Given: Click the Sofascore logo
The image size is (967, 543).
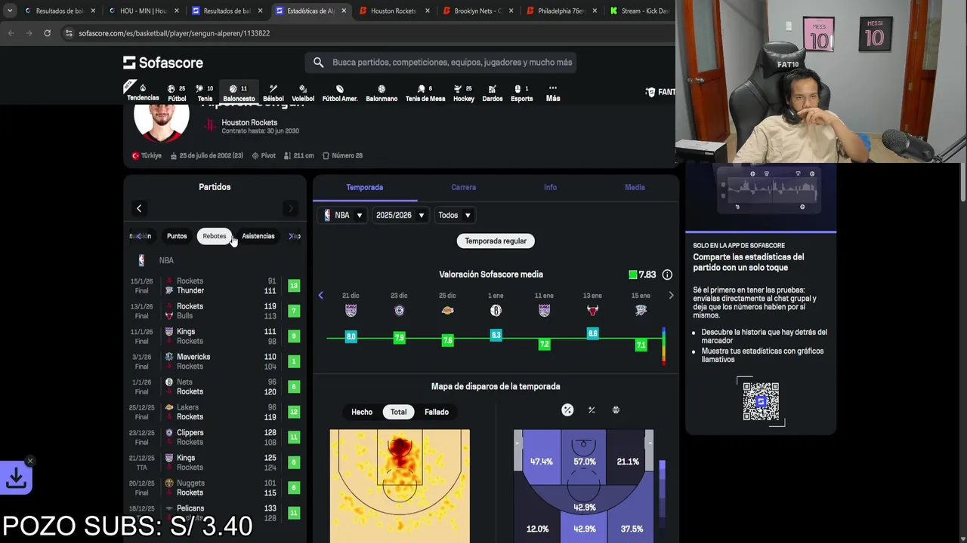Looking at the screenshot, I should (163, 63).
